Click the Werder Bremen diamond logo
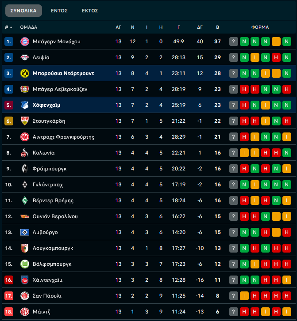 point(24,200)
